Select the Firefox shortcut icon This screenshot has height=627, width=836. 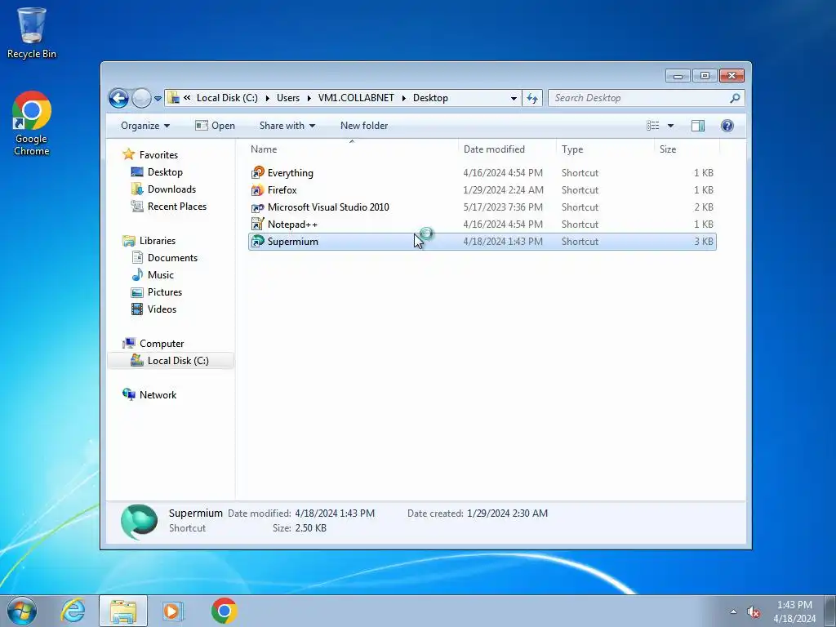pyautogui.click(x=257, y=189)
